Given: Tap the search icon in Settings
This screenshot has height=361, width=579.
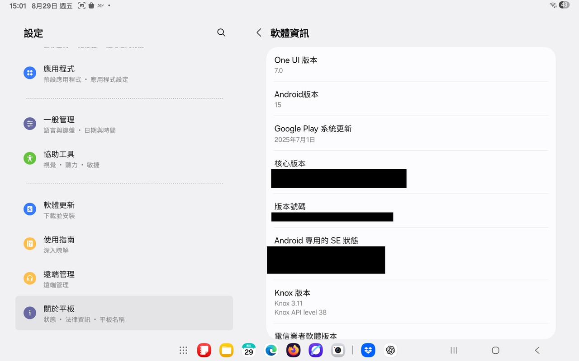Looking at the screenshot, I should [221, 32].
